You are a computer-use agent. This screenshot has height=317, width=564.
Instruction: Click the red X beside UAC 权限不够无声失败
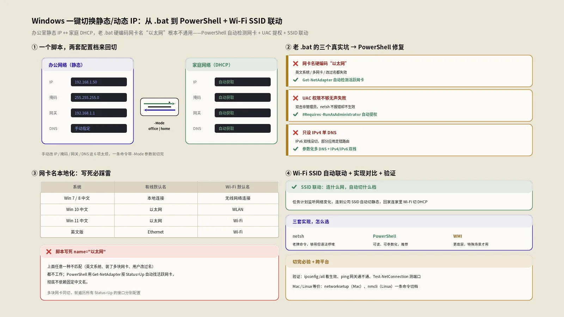(x=295, y=98)
